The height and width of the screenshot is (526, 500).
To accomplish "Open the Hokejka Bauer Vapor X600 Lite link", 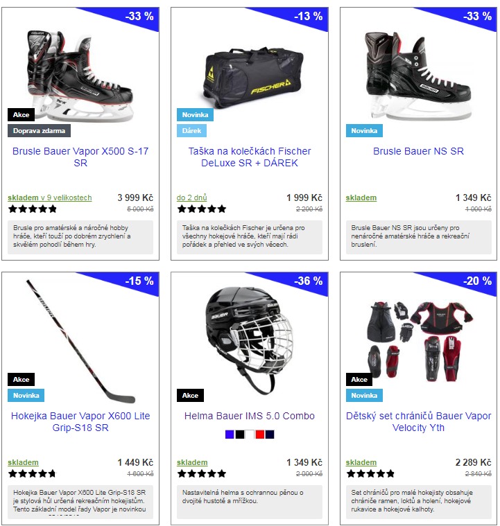I will [x=80, y=421].
